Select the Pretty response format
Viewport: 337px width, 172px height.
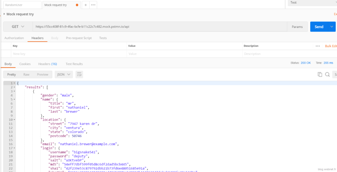pos(11,74)
